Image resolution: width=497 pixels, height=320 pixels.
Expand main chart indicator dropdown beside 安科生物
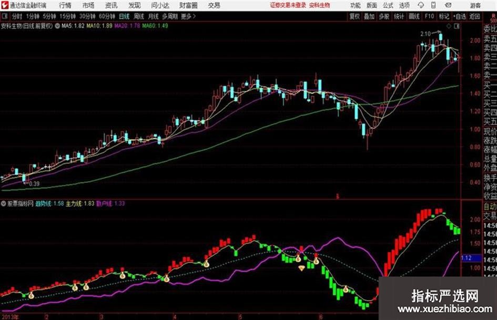[x=57, y=26]
